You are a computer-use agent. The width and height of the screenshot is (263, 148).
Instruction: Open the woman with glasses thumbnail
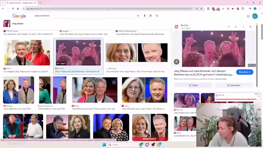click(x=145, y=90)
